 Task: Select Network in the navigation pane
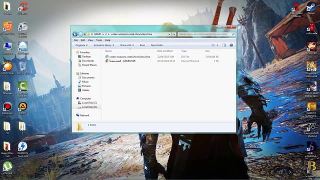84,115
